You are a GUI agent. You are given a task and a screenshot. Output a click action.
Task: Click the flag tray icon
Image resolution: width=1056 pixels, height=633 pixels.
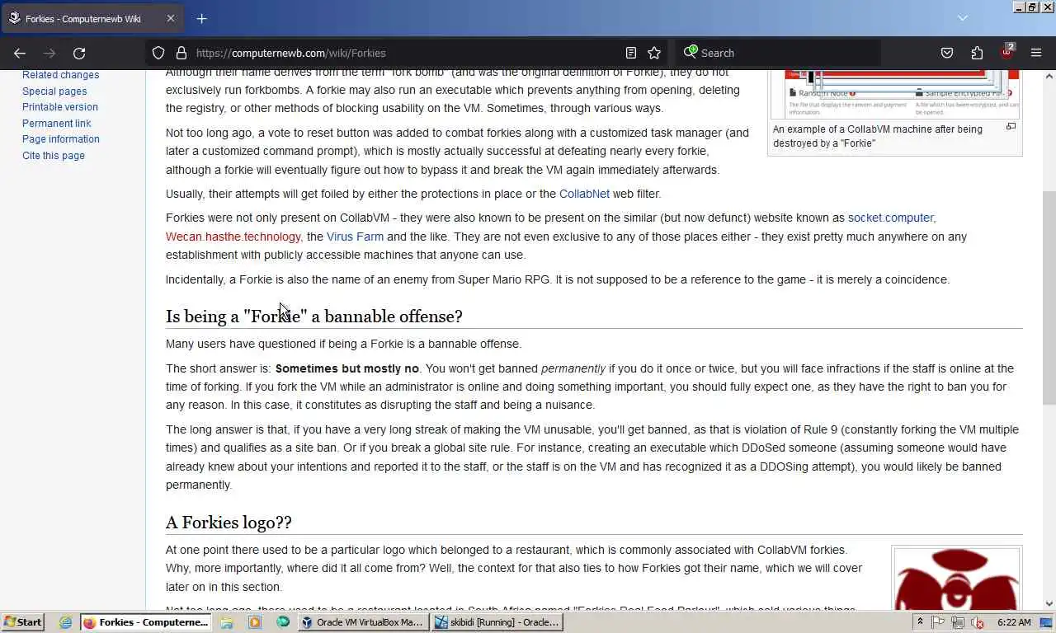(939, 622)
